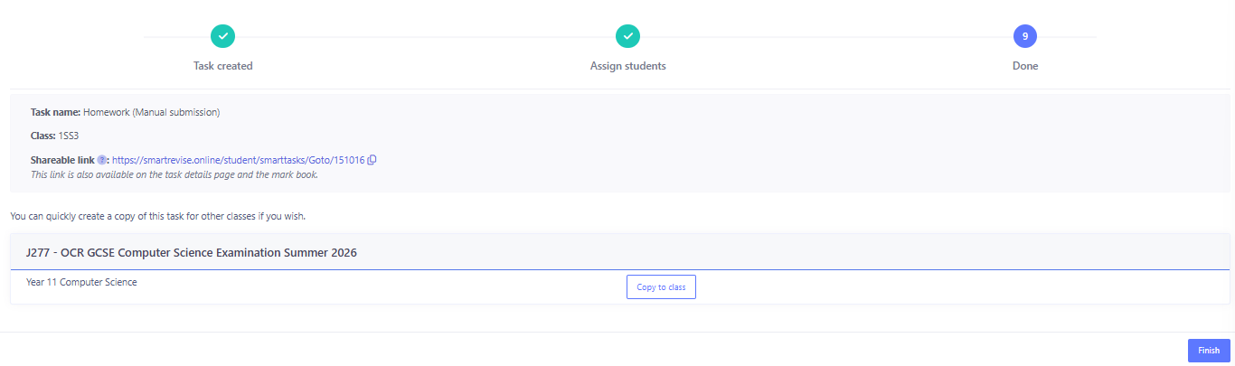Copy the shareable link with the copy icon
The height and width of the screenshot is (366, 1235).
coord(372,160)
